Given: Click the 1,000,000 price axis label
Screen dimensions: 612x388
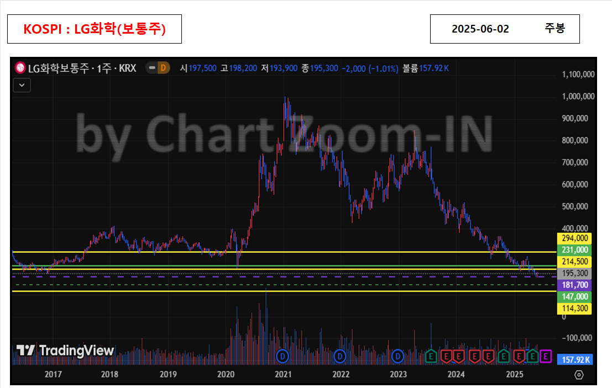Looking at the screenshot, I should [578, 96].
